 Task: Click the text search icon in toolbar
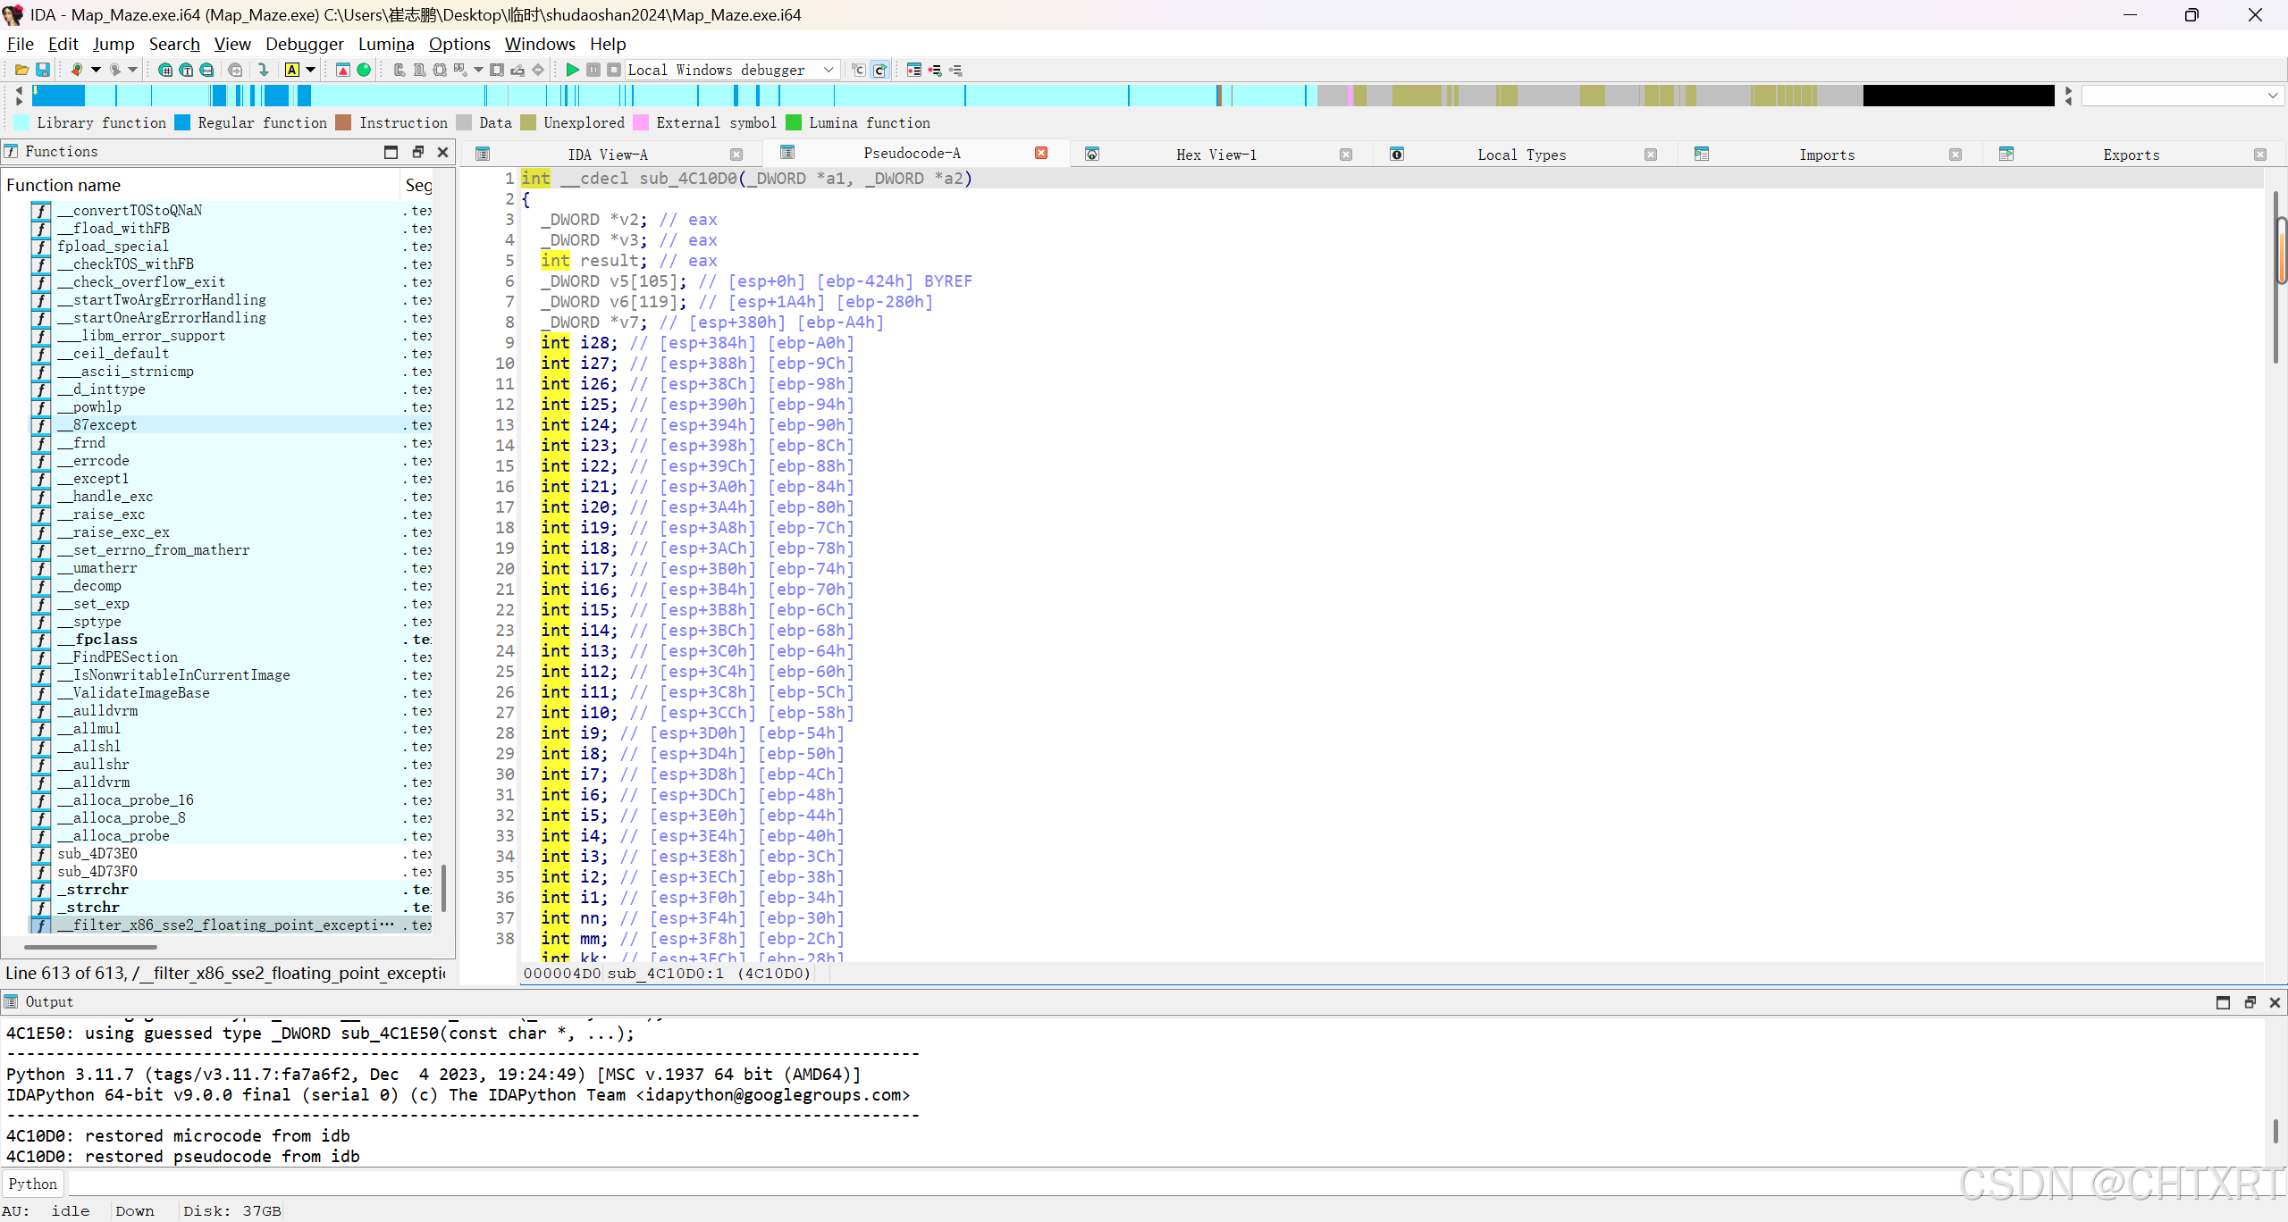(x=186, y=70)
